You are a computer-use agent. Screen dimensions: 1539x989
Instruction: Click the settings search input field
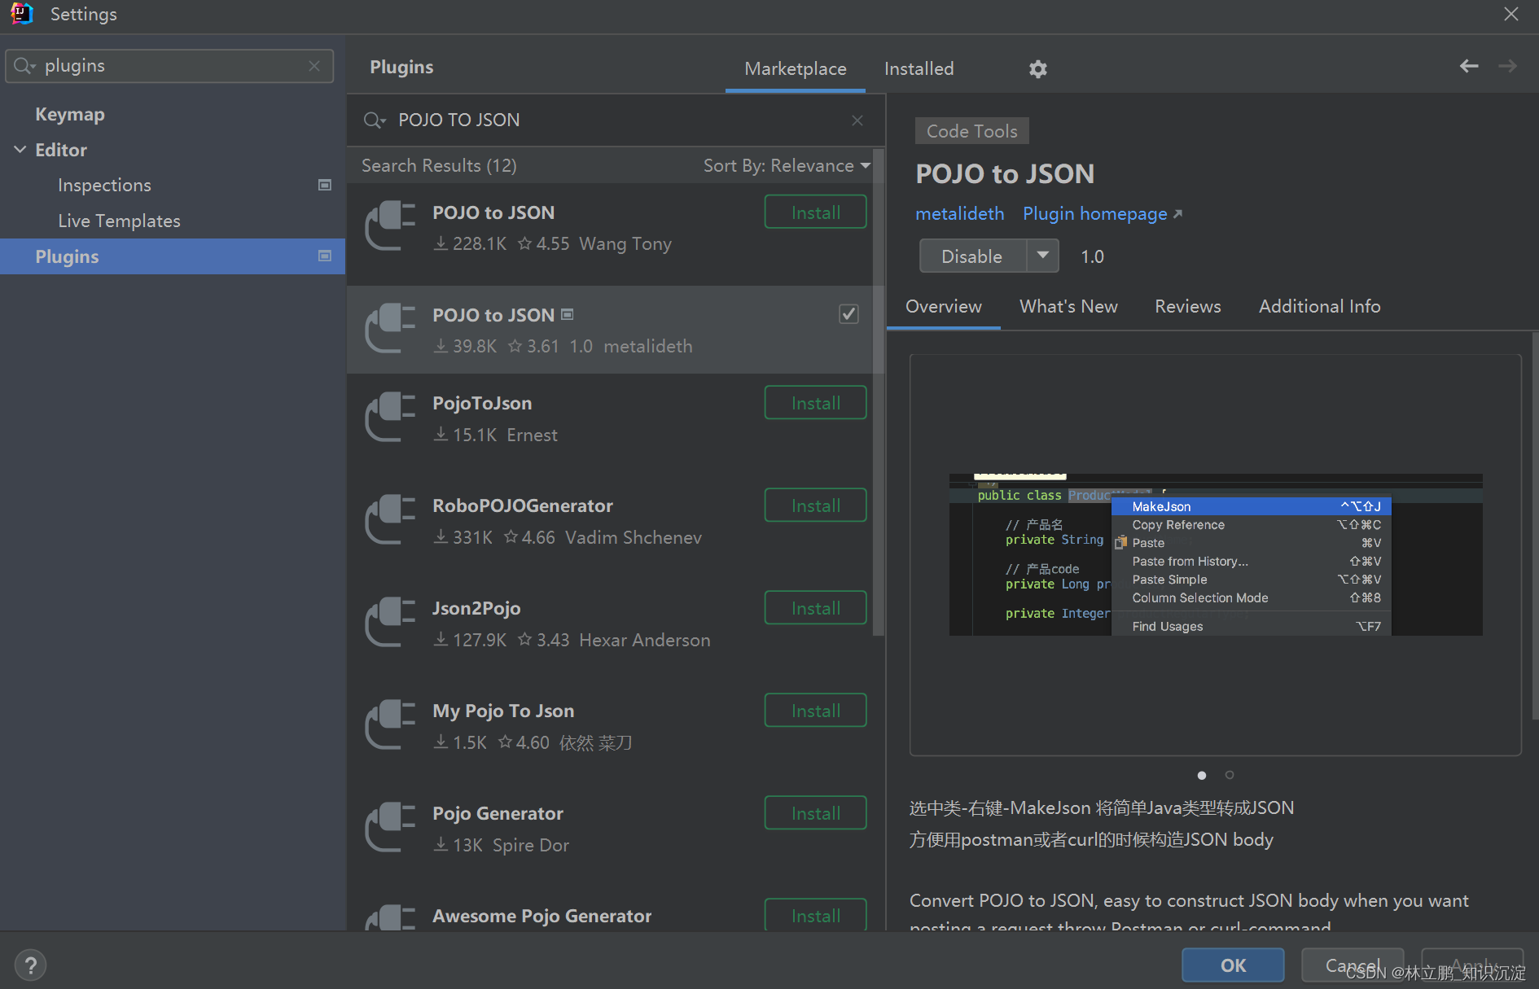(x=169, y=66)
